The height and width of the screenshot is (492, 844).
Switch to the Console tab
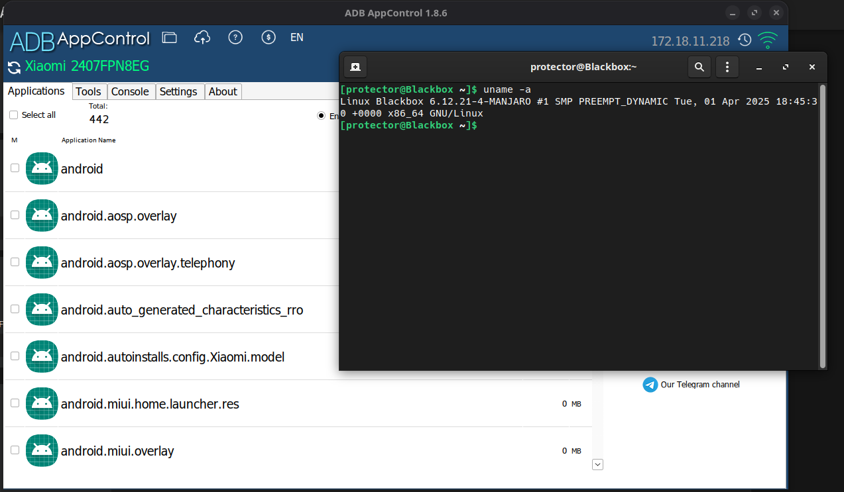click(x=130, y=91)
